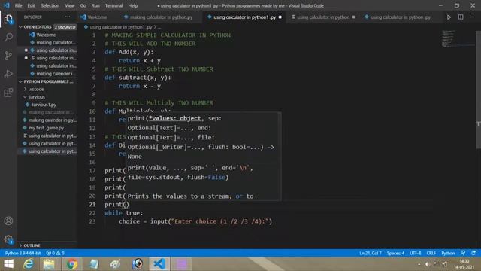Open Source Control view
This screenshot has height=271, width=481.
pos(8,55)
